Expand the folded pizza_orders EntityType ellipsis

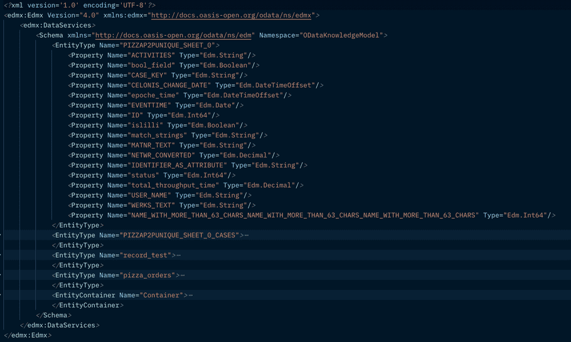point(183,275)
